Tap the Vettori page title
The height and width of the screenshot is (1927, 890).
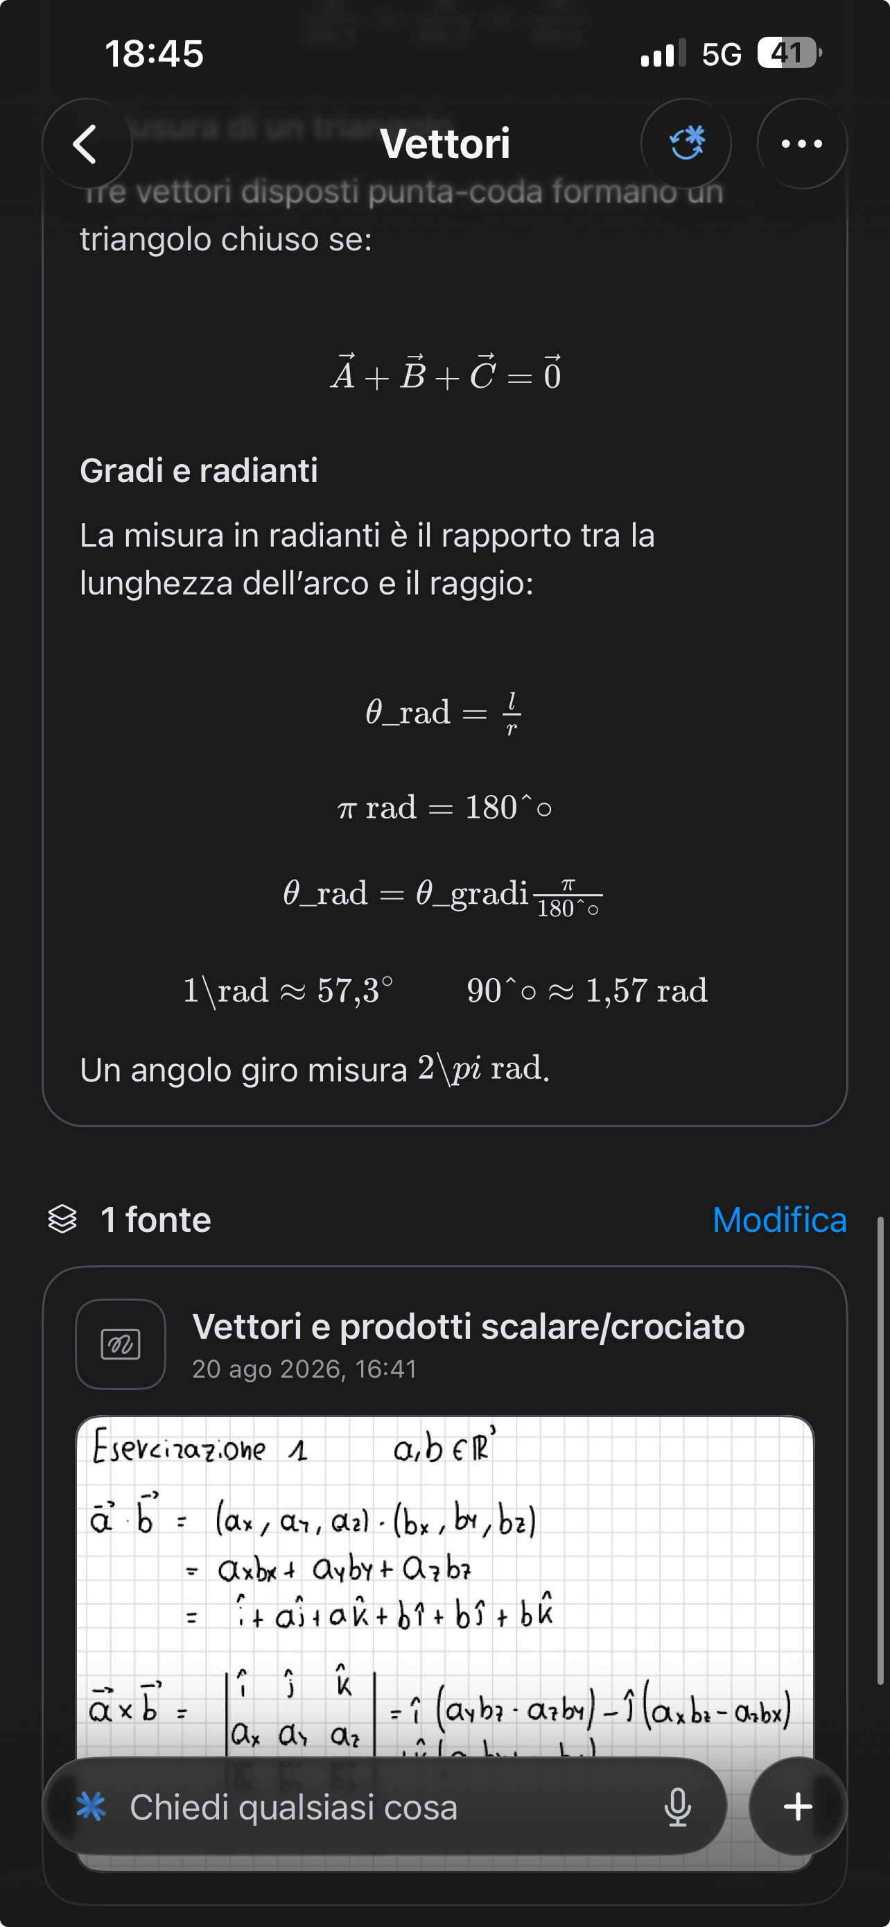click(x=444, y=143)
